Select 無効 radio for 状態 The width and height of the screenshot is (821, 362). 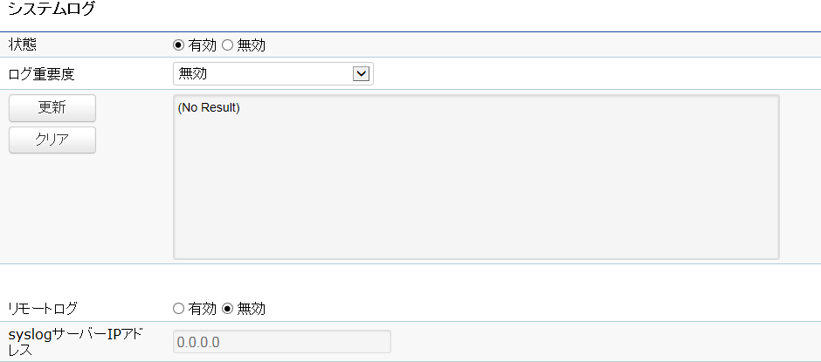tap(227, 45)
